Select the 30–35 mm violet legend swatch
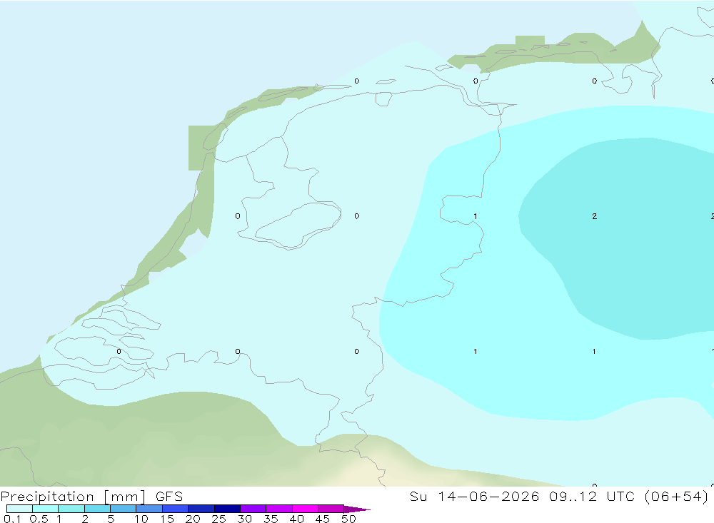 coord(253,509)
